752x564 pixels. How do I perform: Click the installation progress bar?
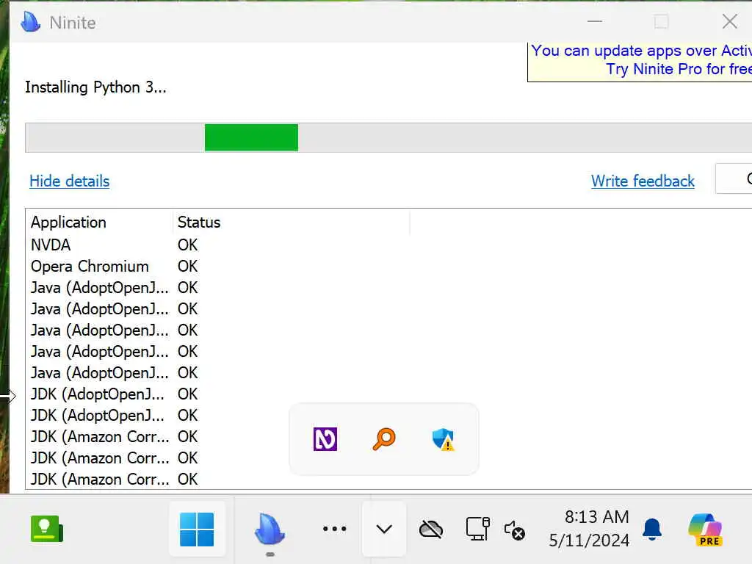388,137
